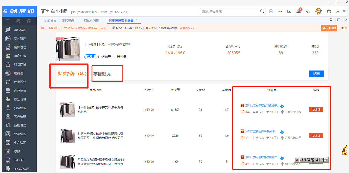This screenshot has width=349, height=173.
Task: Switch to 我的桌面 tab
Action: coord(50,21)
